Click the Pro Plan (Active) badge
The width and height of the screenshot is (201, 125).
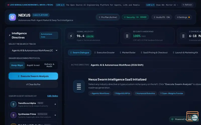coord(108,17)
